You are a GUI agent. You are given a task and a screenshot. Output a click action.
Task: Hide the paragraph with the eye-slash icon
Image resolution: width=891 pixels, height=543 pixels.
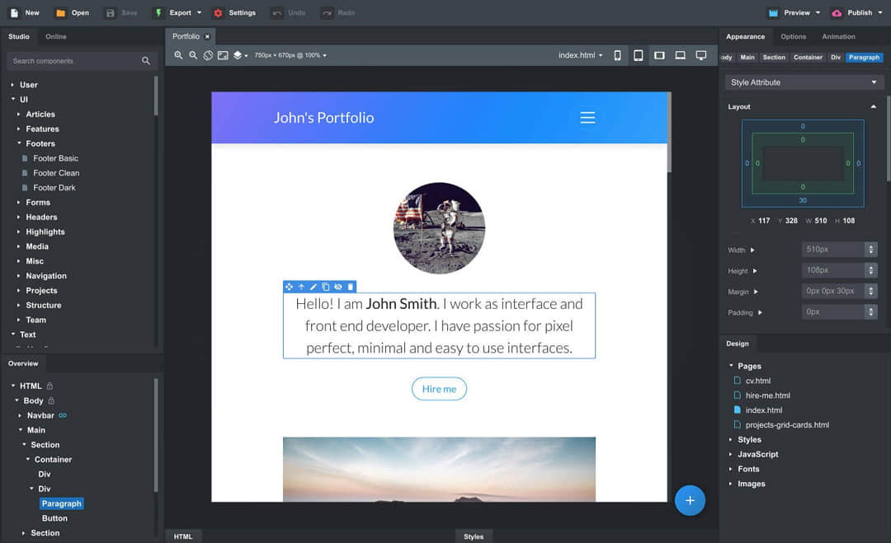(338, 287)
